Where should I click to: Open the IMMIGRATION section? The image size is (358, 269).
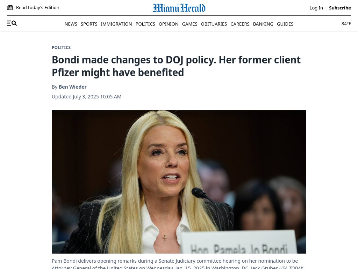click(116, 24)
